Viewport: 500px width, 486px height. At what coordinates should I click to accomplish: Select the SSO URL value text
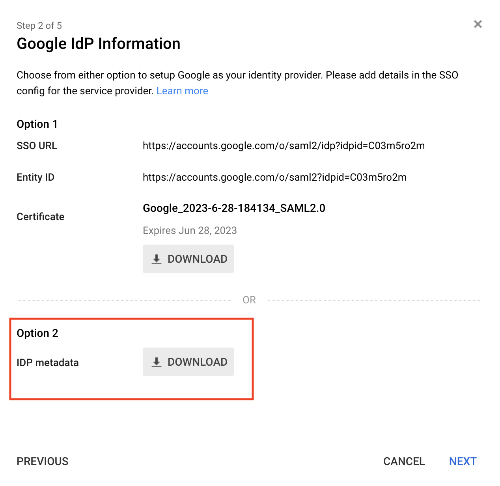click(x=284, y=146)
